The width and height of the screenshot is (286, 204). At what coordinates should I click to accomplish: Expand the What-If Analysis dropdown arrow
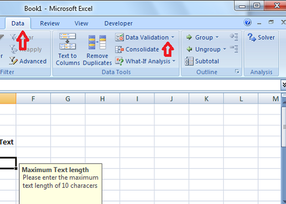(174, 61)
